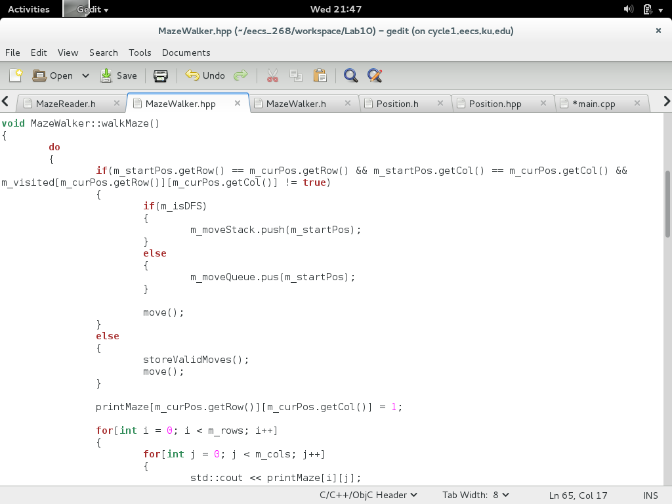This screenshot has height=504, width=672.
Task: Switch to the Position.hpp tab
Action: pos(495,104)
